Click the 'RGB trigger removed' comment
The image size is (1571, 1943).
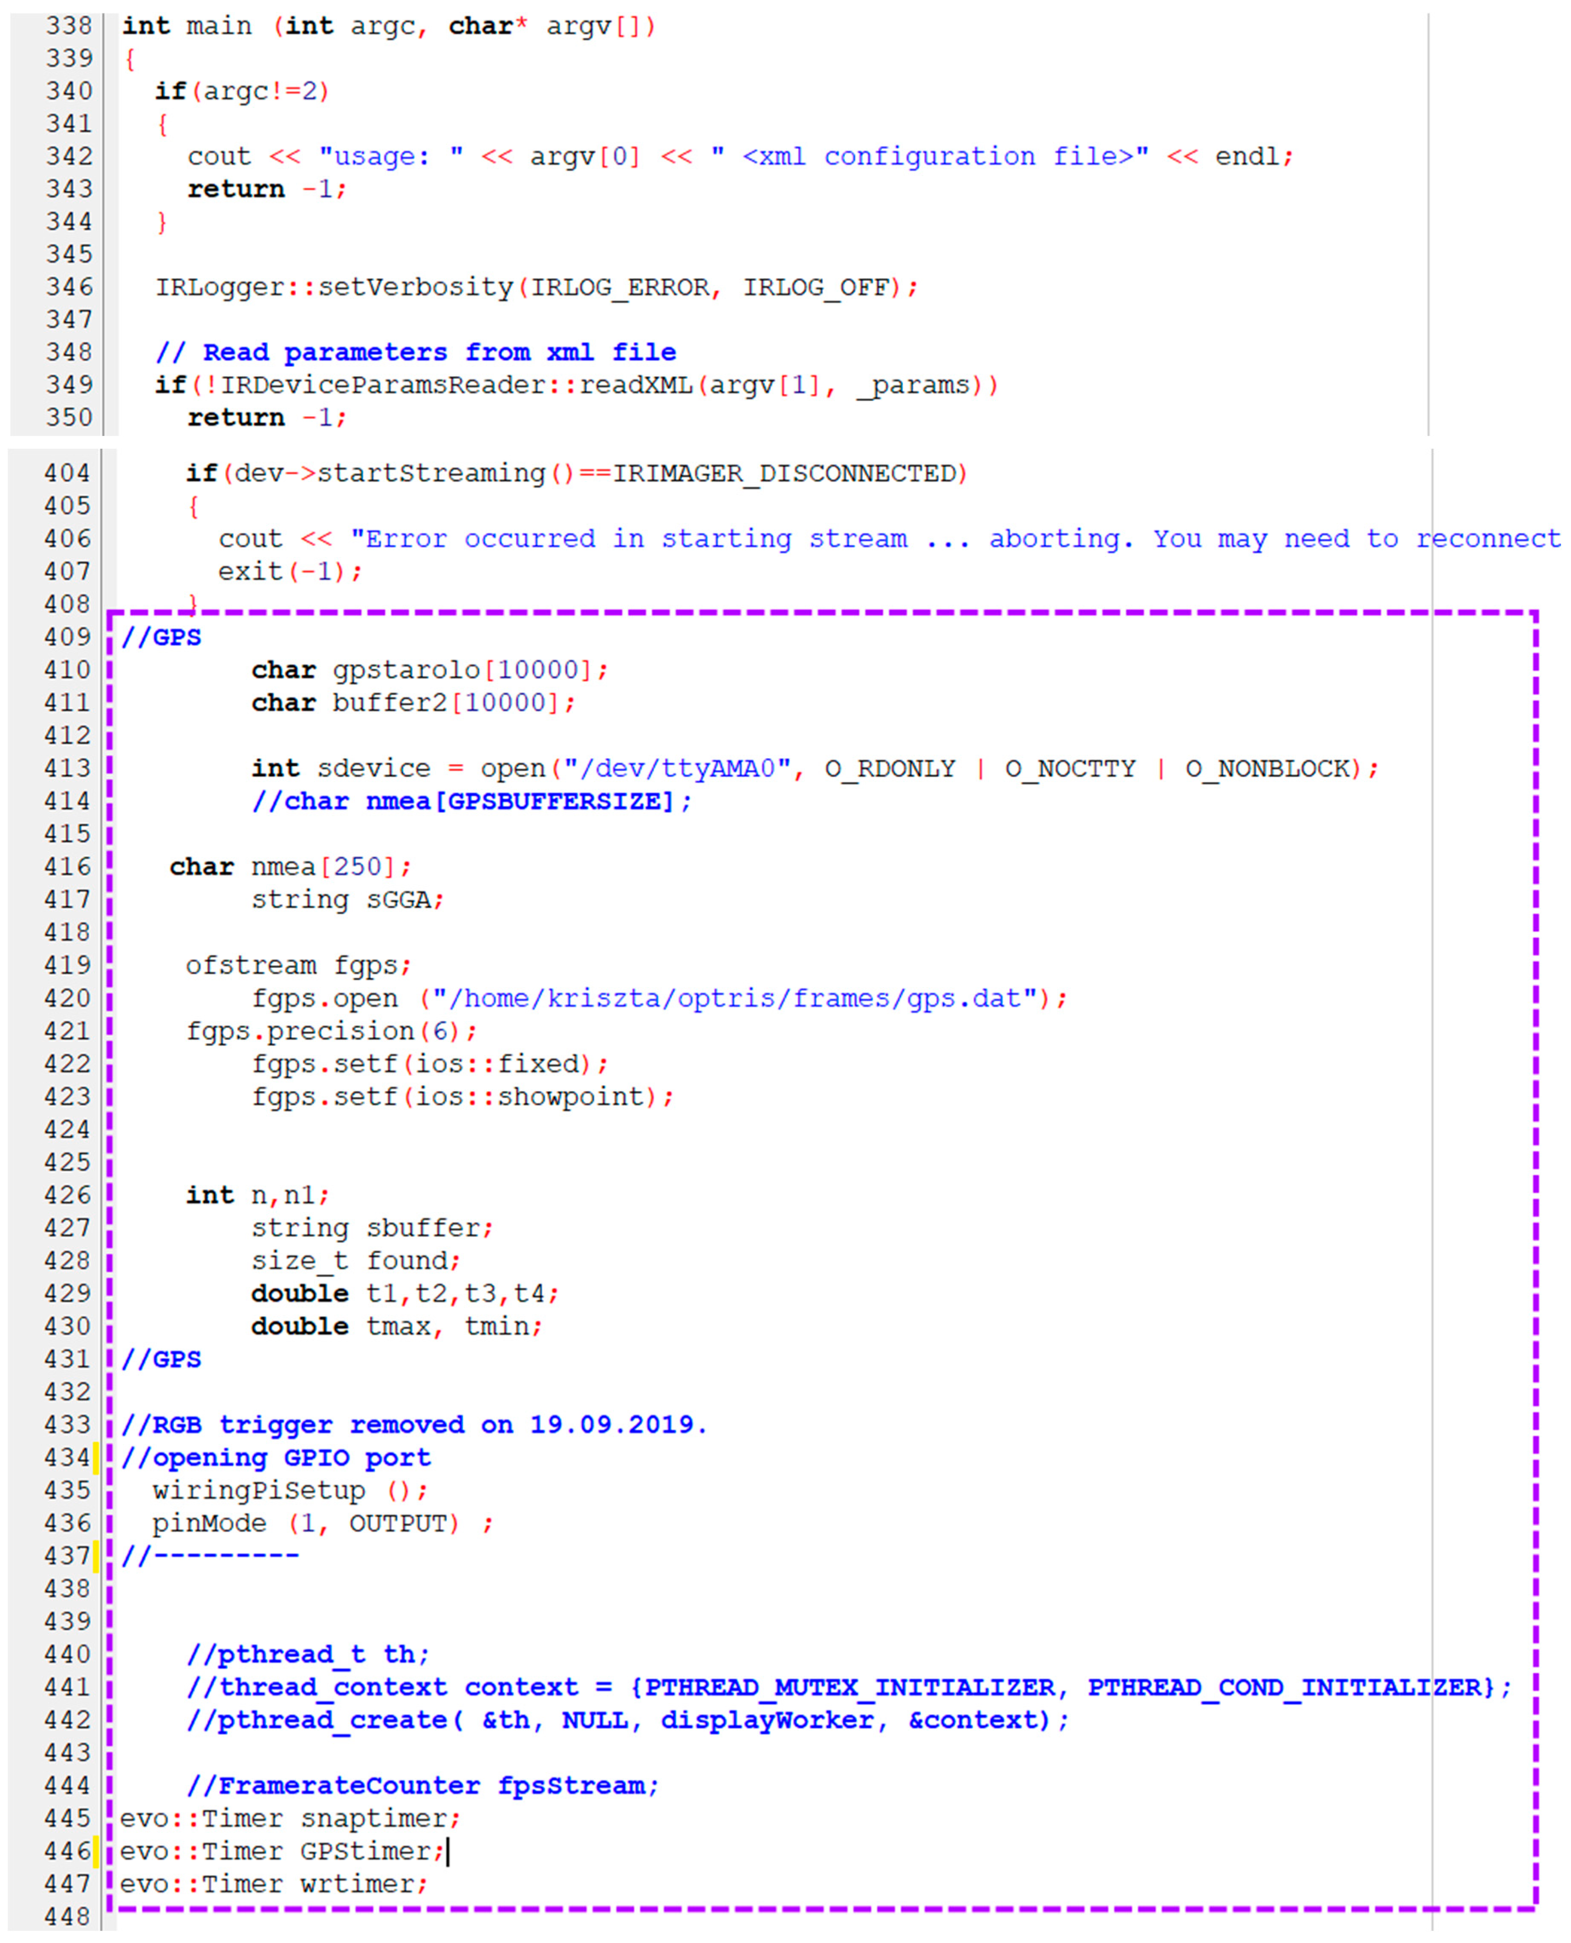(414, 1424)
